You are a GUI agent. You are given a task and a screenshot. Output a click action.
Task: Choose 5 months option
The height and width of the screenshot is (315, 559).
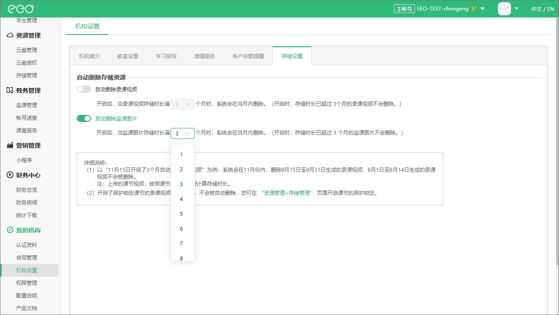(182, 214)
